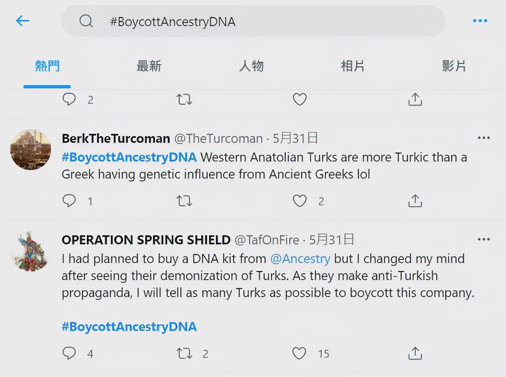Open the @Ancestry mention link

[x=300, y=259]
